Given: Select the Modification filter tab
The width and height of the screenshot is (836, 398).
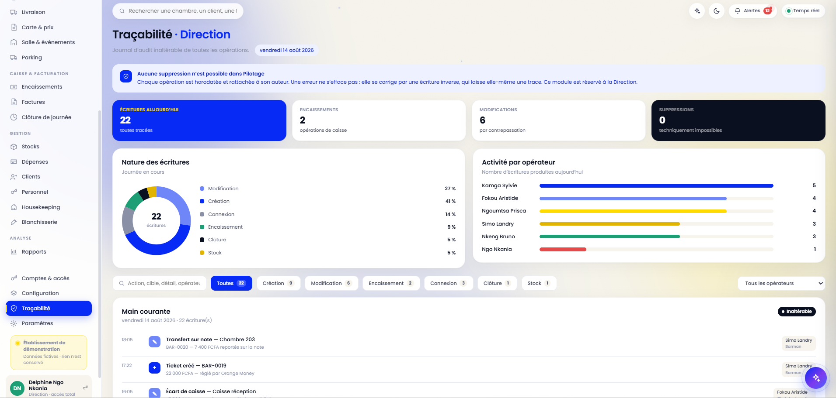Looking at the screenshot, I should 331,283.
